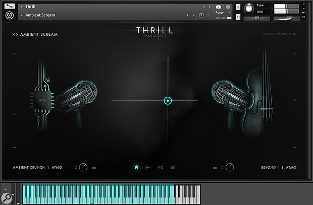This screenshot has width=313, height=205.
Task: Open the XY envelope page icon
Action: [148, 168]
